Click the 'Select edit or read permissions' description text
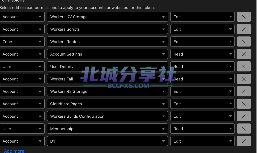 (77, 8)
